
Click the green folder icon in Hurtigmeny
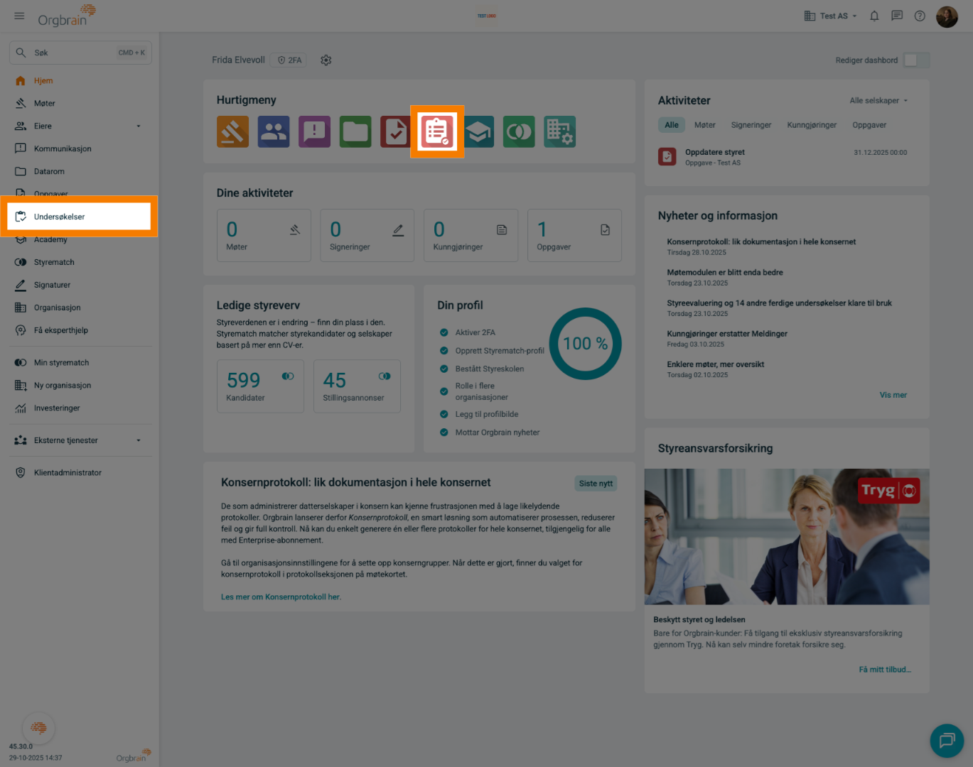click(355, 131)
